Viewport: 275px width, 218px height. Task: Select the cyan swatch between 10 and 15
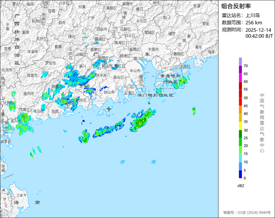click(x=240, y=158)
